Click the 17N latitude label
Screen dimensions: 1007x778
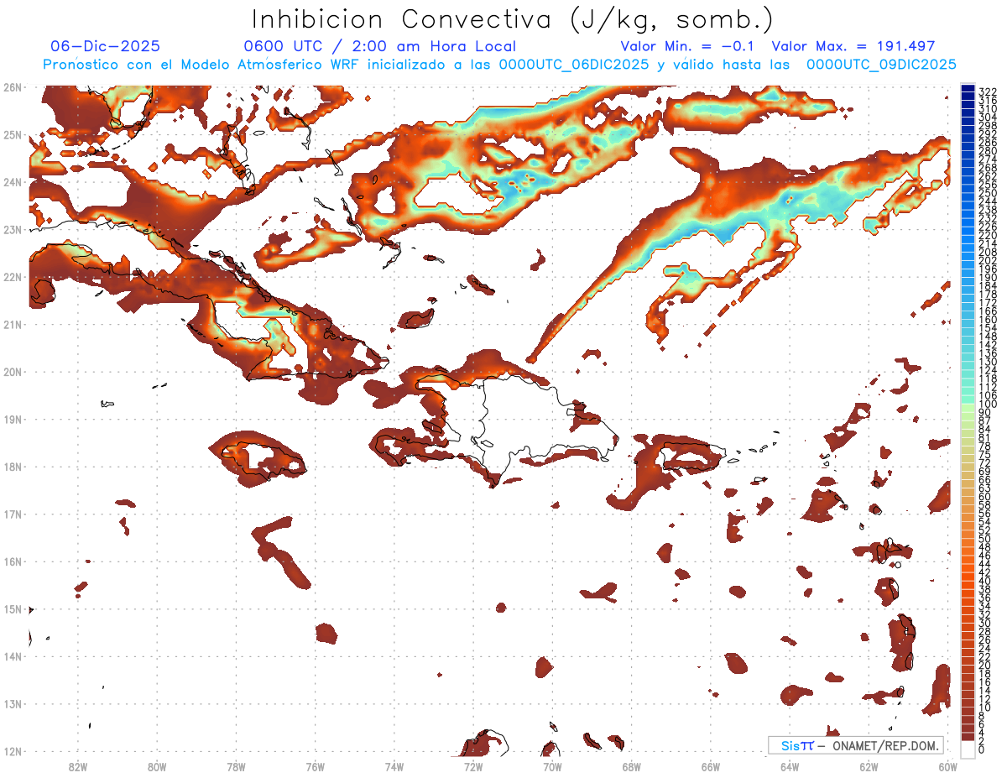(x=13, y=514)
